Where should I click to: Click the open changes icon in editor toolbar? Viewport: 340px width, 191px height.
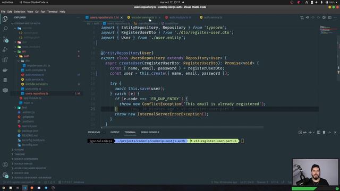(302, 18)
